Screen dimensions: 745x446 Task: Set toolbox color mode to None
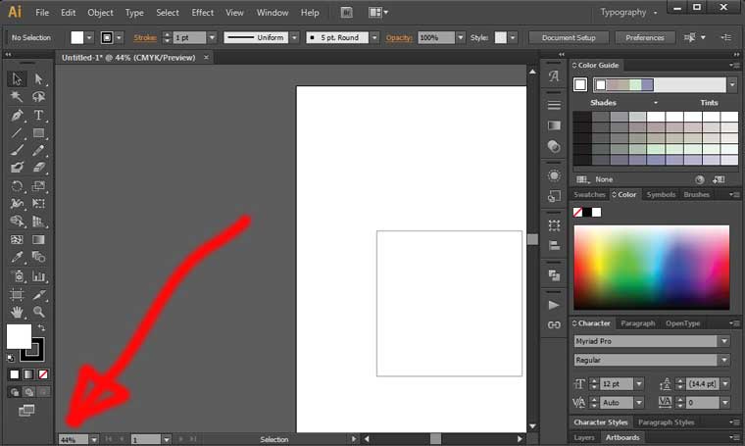pos(43,374)
